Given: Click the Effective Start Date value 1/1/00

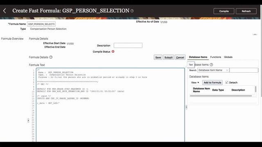Looking at the screenshot, I should click(70, 44).
